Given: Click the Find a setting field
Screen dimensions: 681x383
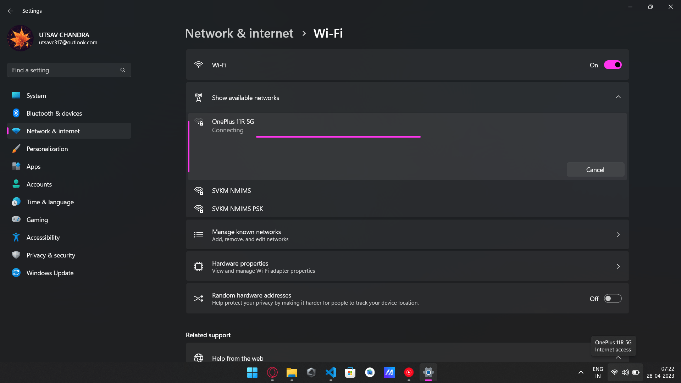Looking at the screenshot, I should [x=64, y=70].
